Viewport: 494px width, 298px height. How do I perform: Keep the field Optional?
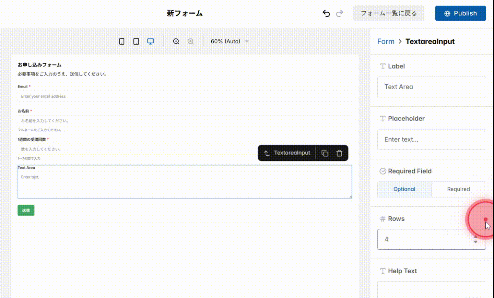(x=404, y=189)
